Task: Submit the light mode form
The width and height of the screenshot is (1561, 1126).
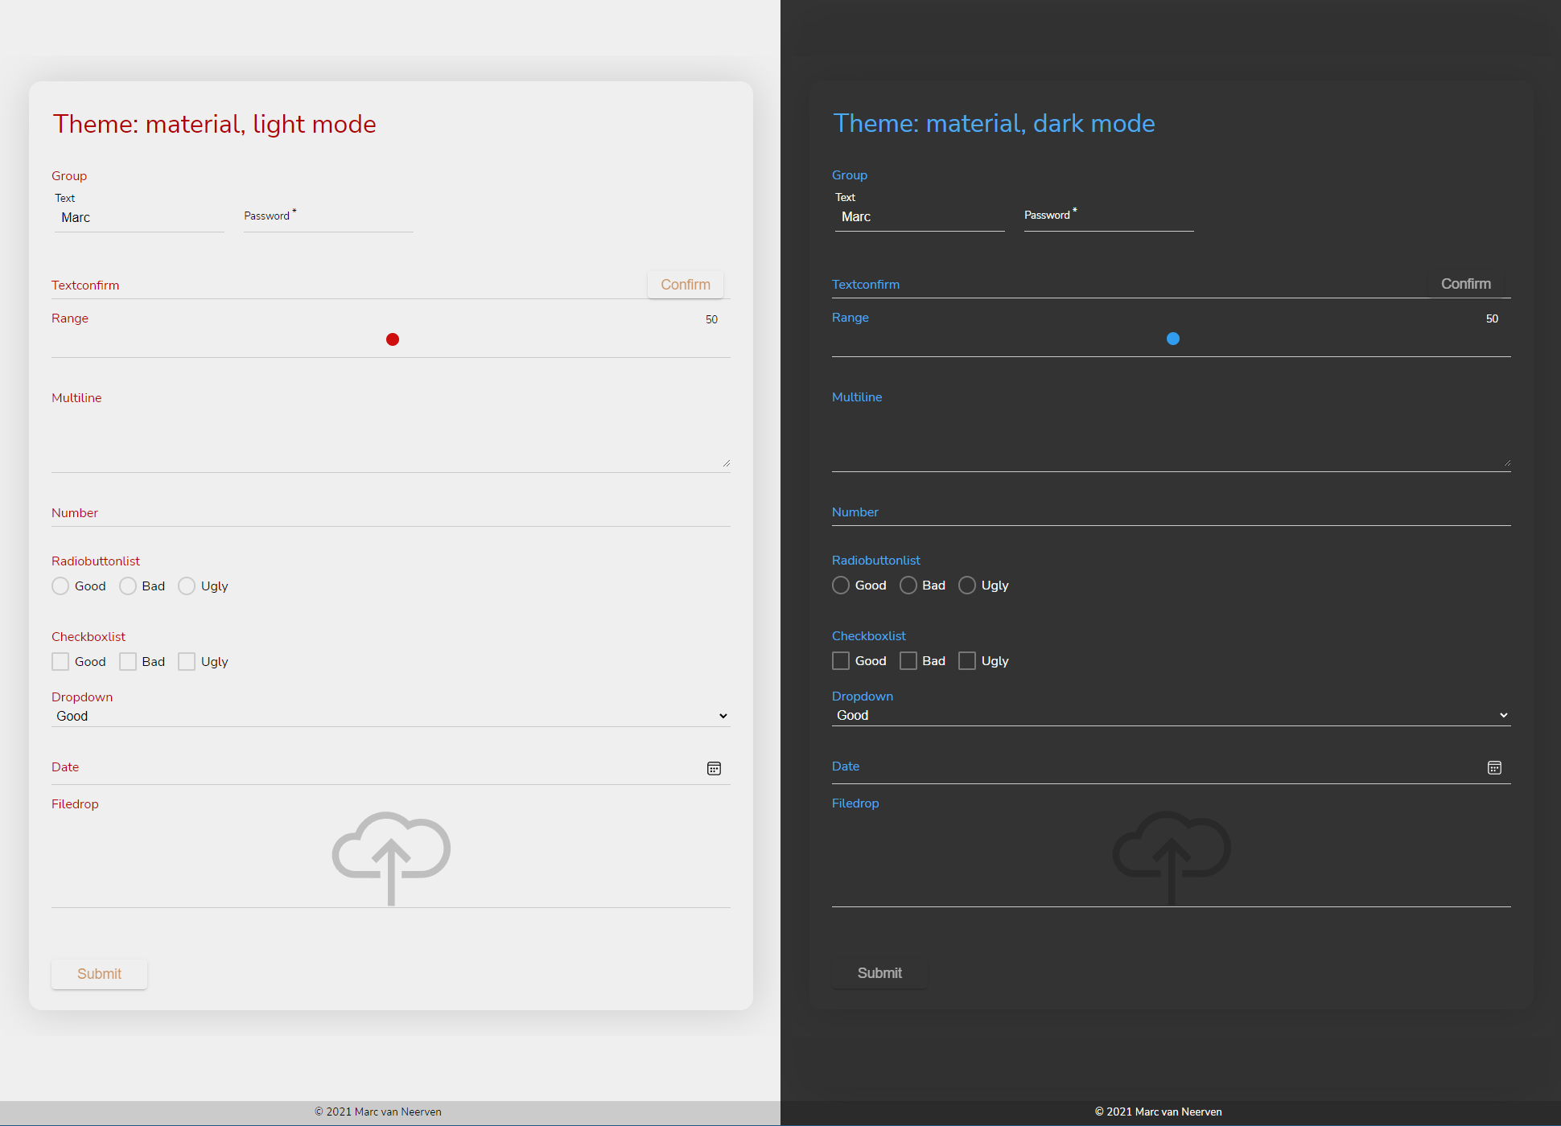Action: point(100,973)
